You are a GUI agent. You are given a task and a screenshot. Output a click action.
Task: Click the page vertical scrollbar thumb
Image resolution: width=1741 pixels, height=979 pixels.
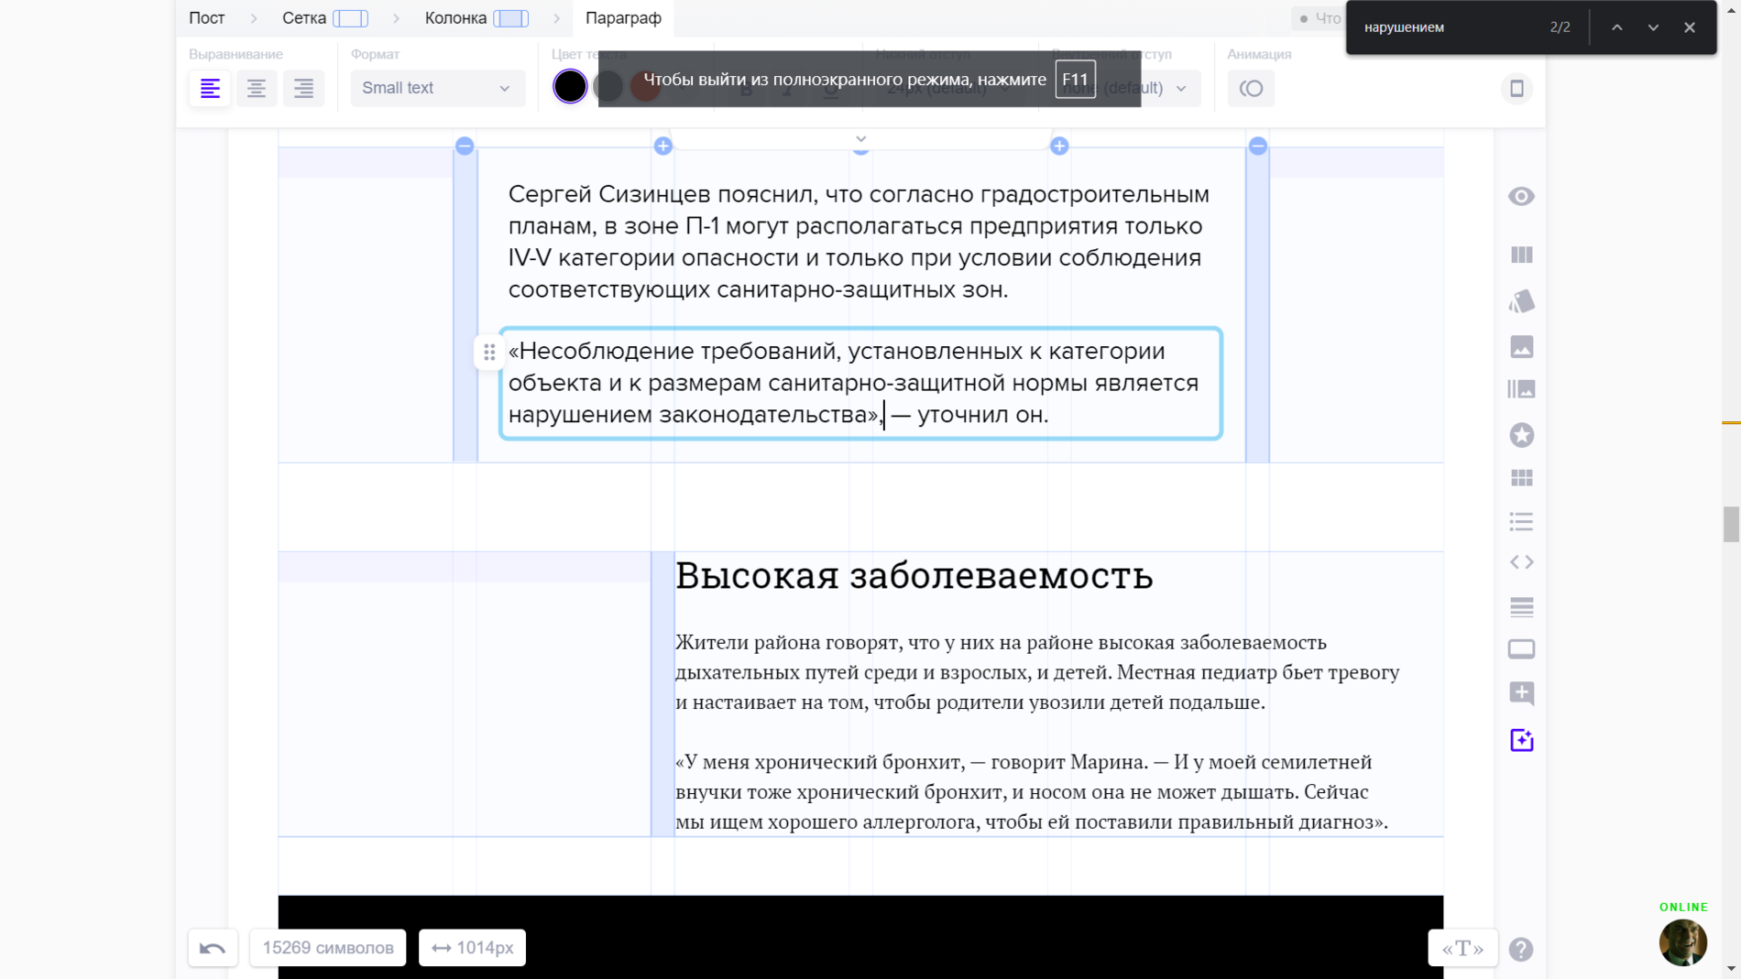[x=1731, y=525]
